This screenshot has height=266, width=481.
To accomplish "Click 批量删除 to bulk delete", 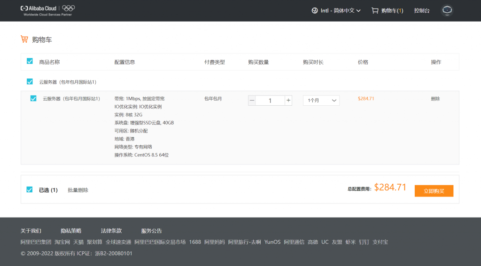I will tap(78, 190).
